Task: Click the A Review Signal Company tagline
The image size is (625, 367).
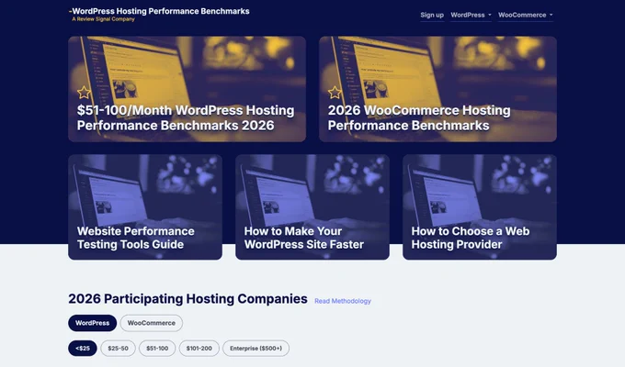Action: (103, 19)
